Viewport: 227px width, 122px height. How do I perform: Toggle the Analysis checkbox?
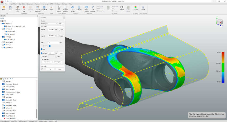click(x=42, y=53)
